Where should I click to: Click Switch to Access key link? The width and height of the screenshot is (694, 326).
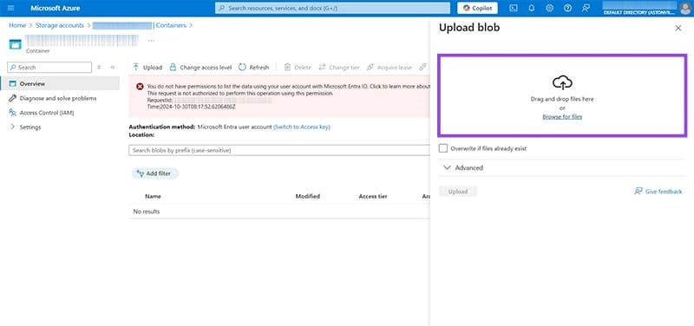pos(302,127)
